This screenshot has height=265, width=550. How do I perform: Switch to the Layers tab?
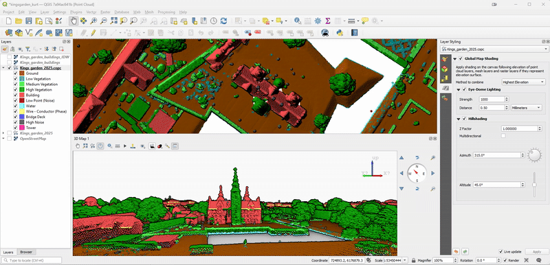click(x=8, y=252)
